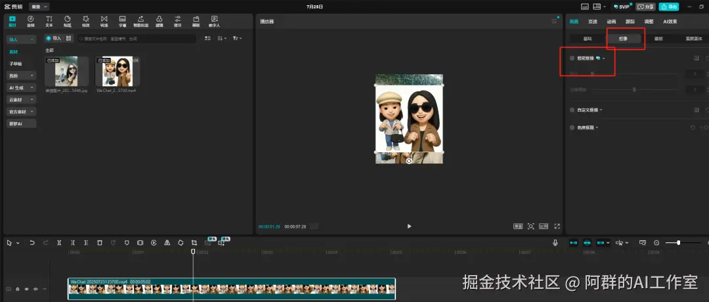709x302 pixels.
Task: Expand the AI生成 sidebar section
Action: point(21,88)
